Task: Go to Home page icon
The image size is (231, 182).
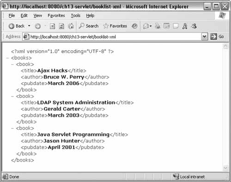Action: tap(71, 26)
